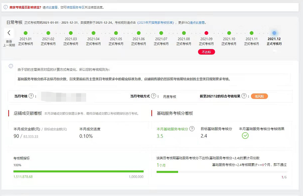Select the 2021.09 red failed month
This screenshot has width=303, height=196.
(x=206, y=33)
